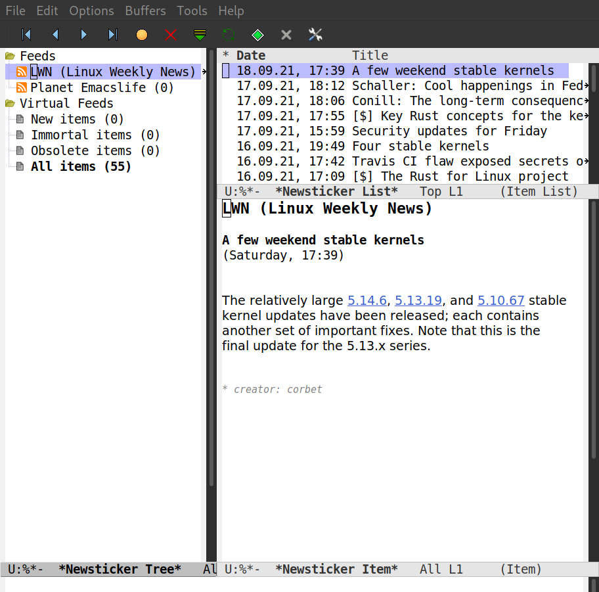Screen dimensions: 599x592
Task: Click RSS icon beside Planet Emacslife
Action: pos(22,87)
